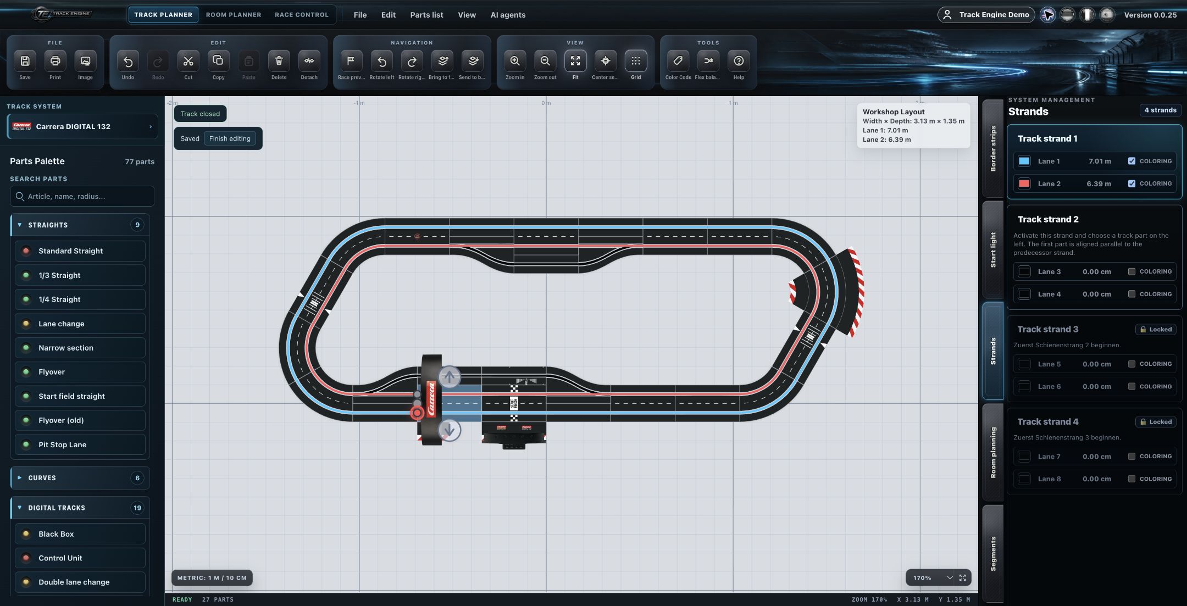
Task: Click the Lane 1 blue color swatch
Action: [x=1024, y=161]
